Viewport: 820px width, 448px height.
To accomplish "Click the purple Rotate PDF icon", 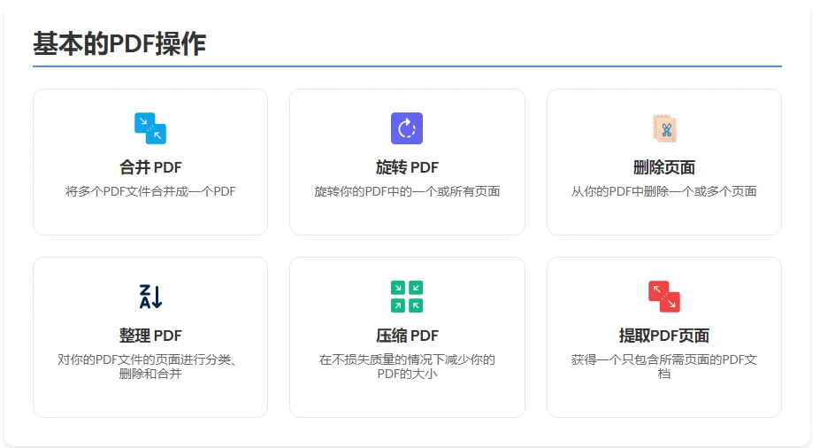I will point(407,128).
